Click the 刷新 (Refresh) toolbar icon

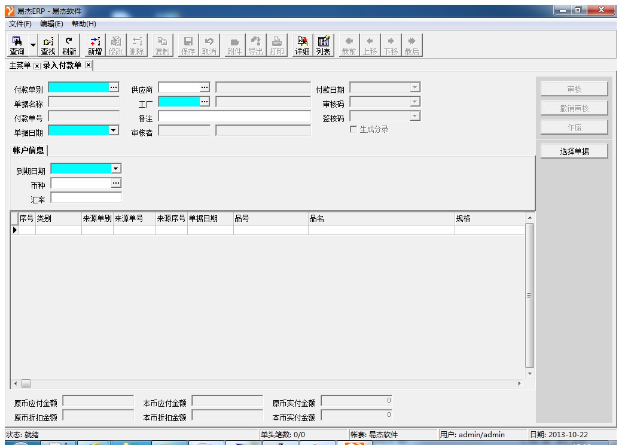click(x=68, y=45)
